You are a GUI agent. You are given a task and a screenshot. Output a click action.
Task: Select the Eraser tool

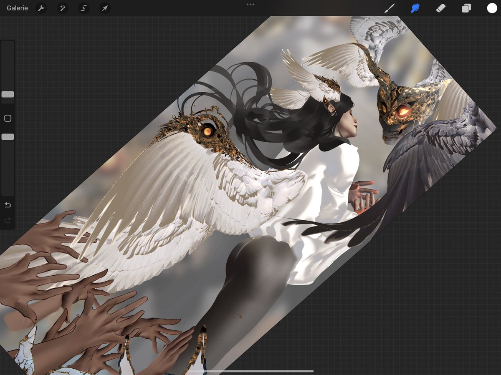tap(441, 8)
